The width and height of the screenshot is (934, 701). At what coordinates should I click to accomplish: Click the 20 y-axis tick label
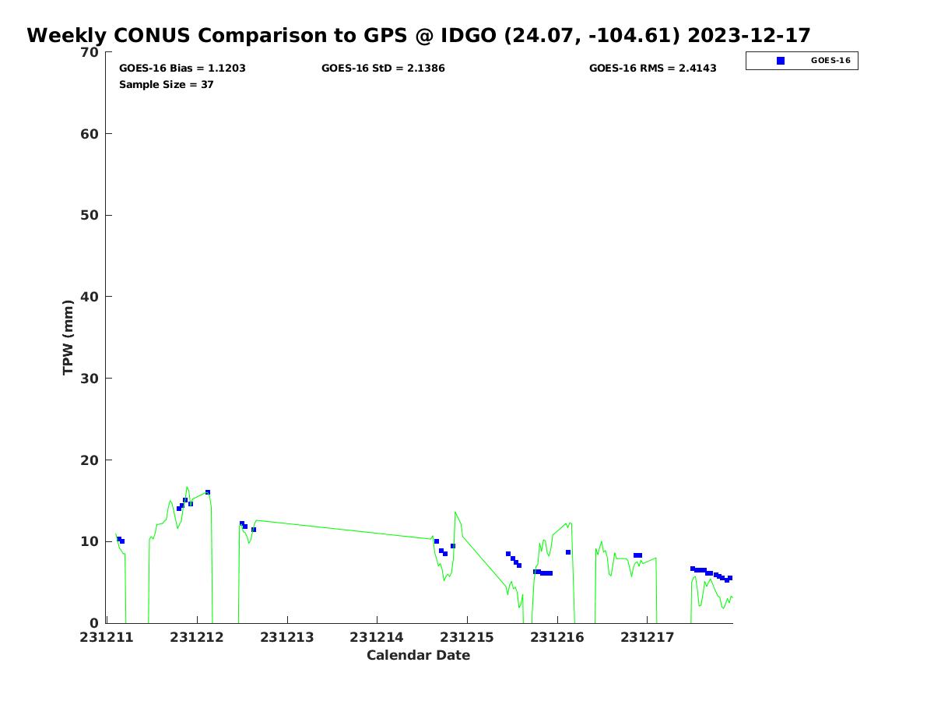(x=90, y=460)
